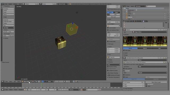Click the viewport shading mode icon

[33, 82]
